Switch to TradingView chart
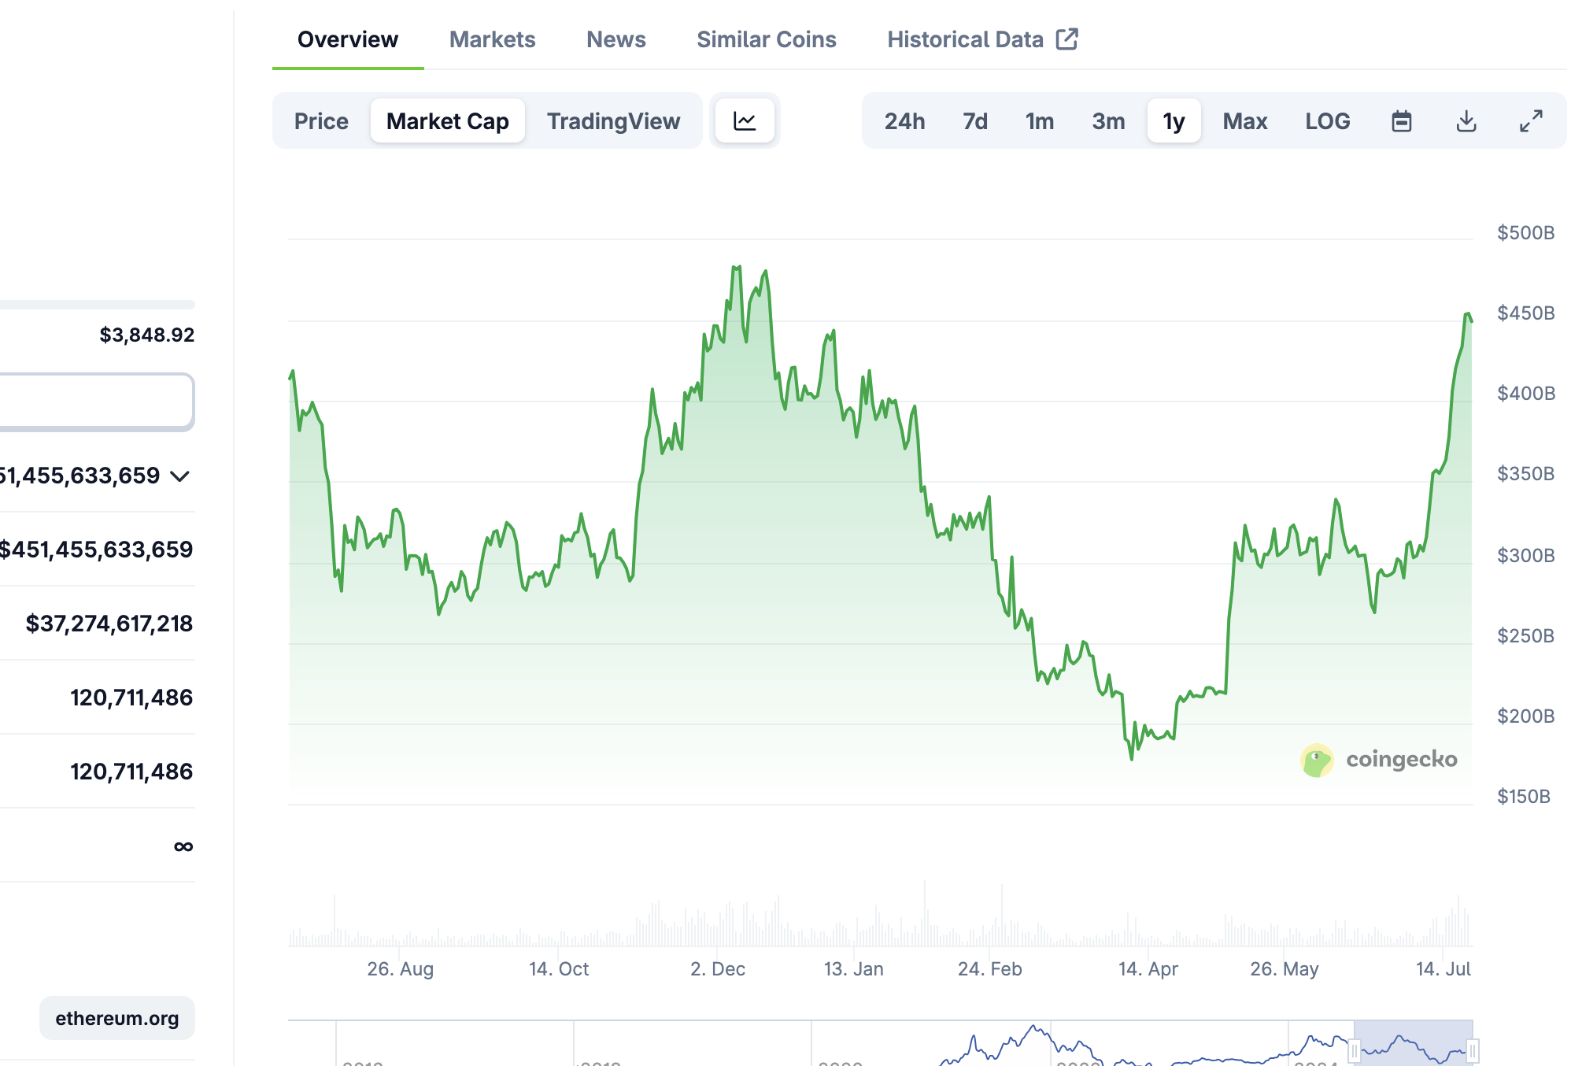The image size is (1571, 1066). tap(614, 120)
